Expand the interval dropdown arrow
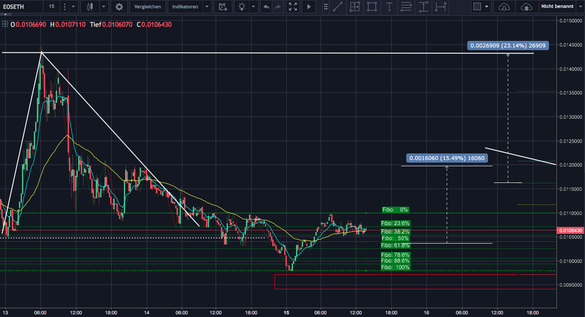This screenshot has height=317, width=585. point(73,7)
